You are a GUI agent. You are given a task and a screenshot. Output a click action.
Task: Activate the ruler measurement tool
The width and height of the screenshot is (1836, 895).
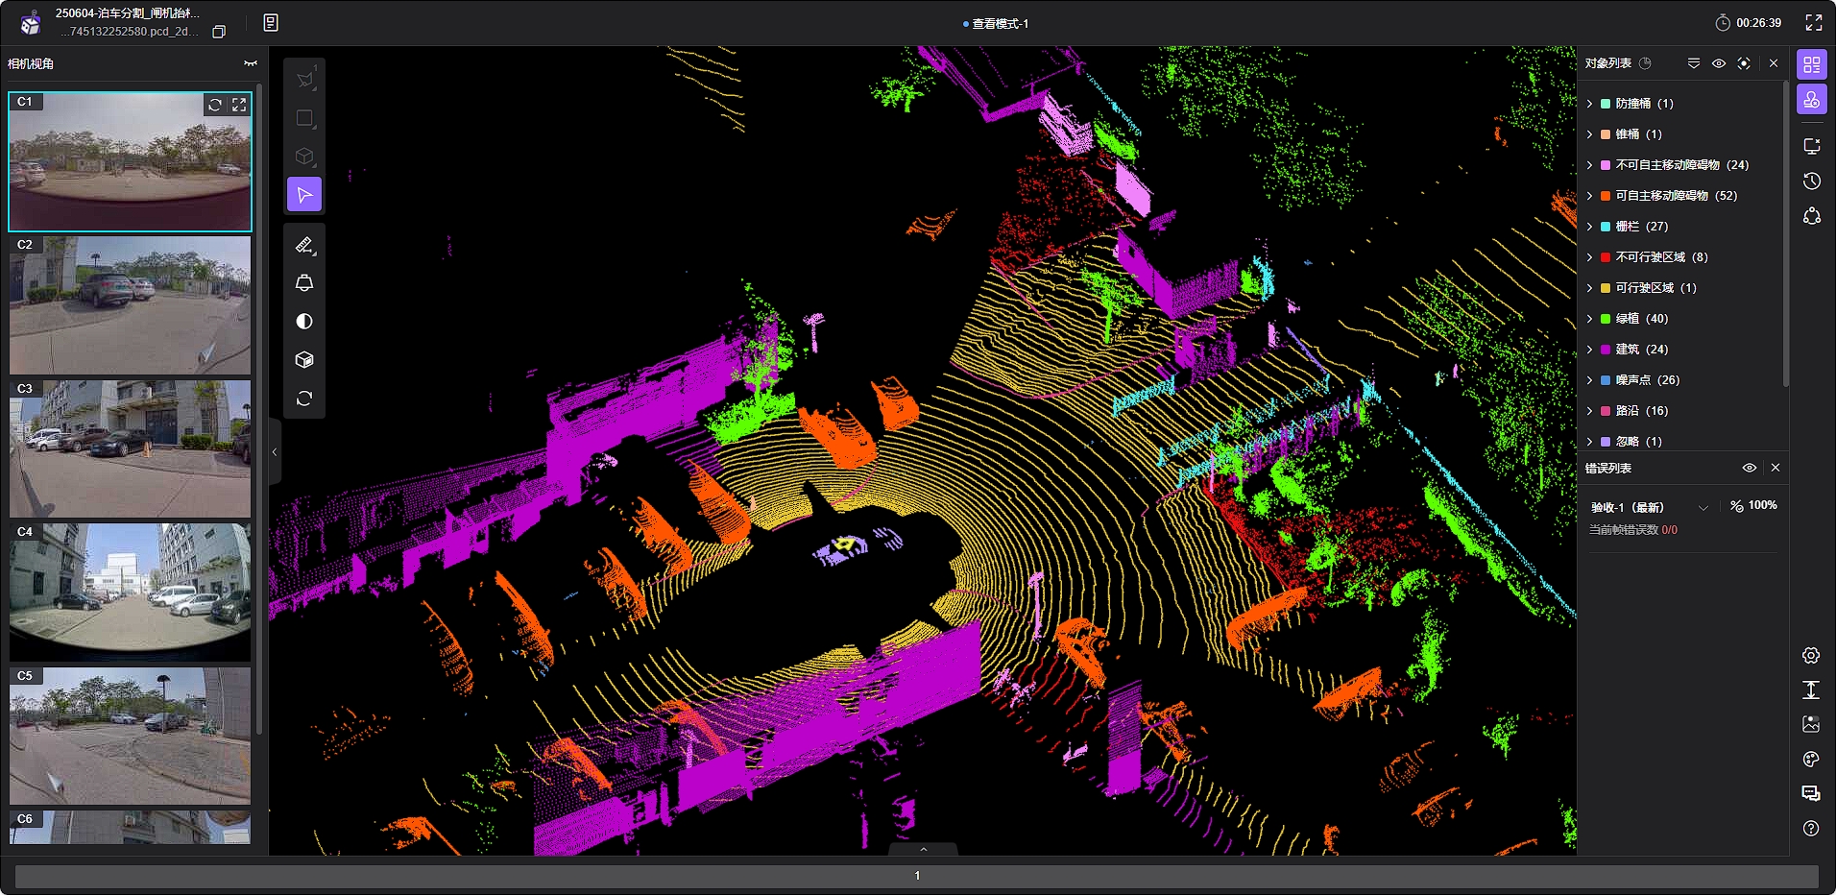pyautogui.click(x=304, y=245)
